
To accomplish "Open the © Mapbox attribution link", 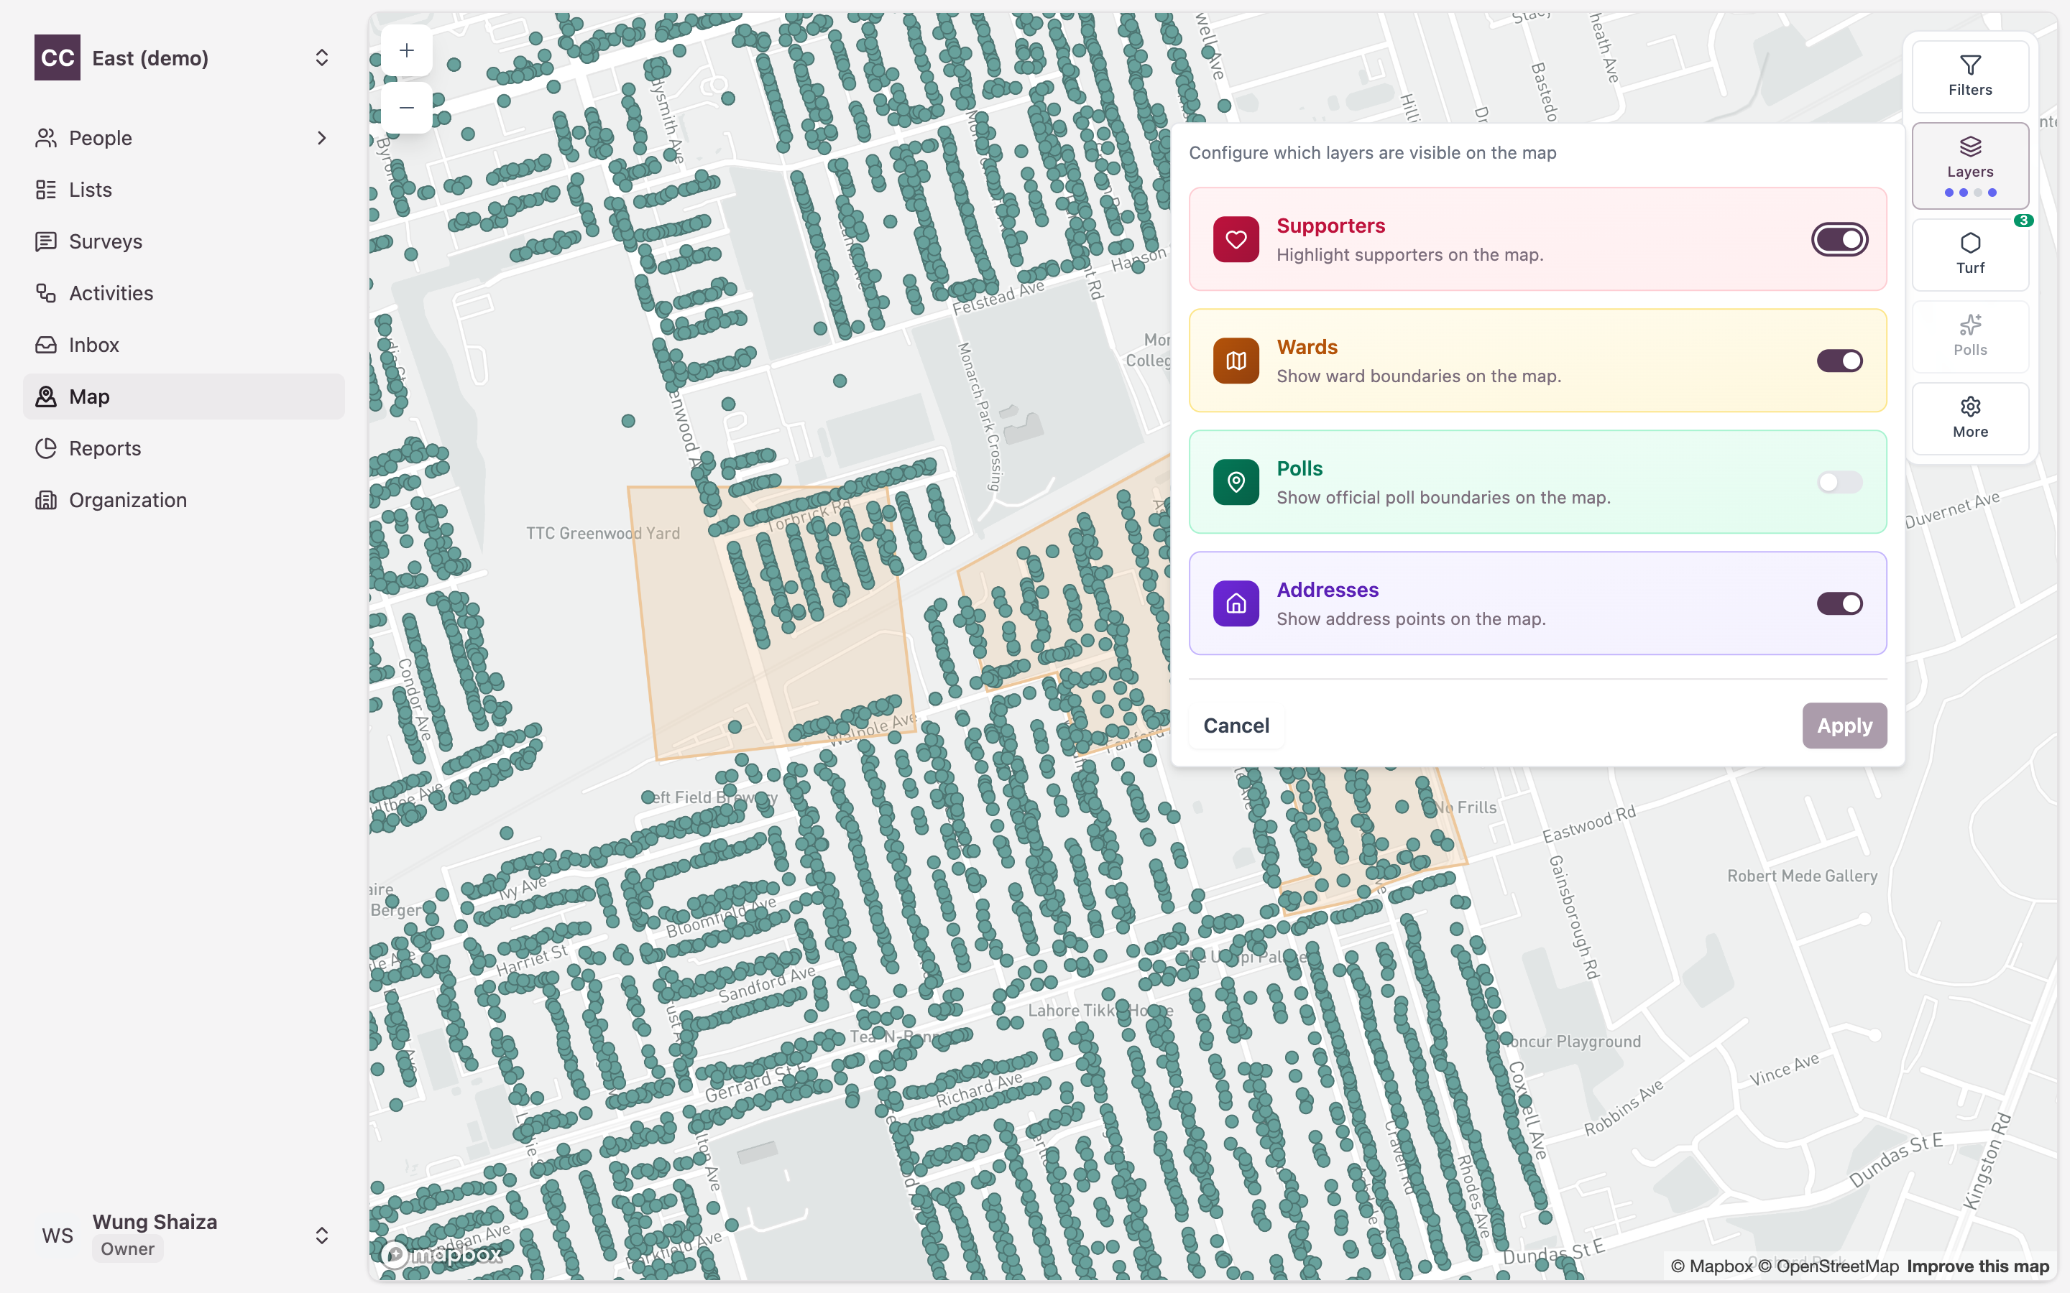I will [1711, 1266].
